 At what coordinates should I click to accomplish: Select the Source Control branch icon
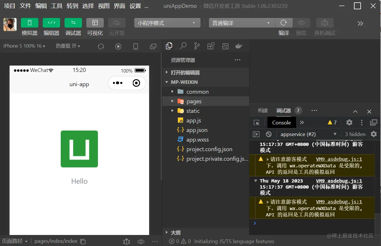tap(197, 46)
